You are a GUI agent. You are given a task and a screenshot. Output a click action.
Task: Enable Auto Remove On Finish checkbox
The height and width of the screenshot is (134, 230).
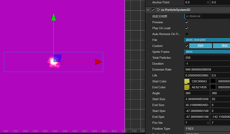click(187, 34)
